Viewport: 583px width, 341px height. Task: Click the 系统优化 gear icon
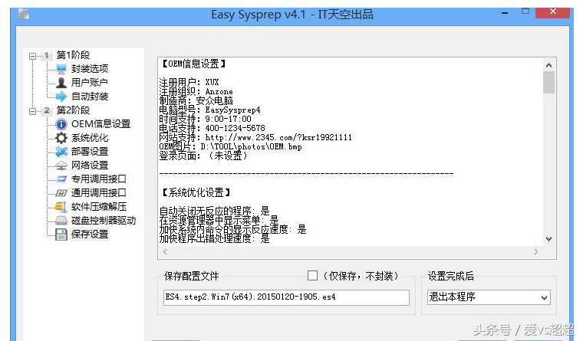pos(61,138)
